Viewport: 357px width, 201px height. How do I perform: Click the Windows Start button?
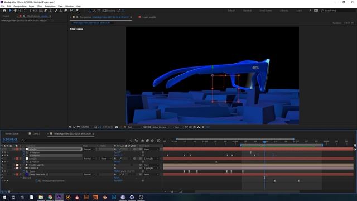4,197
